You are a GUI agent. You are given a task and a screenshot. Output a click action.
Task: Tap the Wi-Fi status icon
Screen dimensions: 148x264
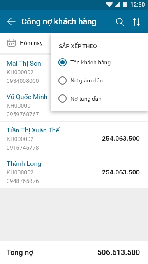[109, 5]
